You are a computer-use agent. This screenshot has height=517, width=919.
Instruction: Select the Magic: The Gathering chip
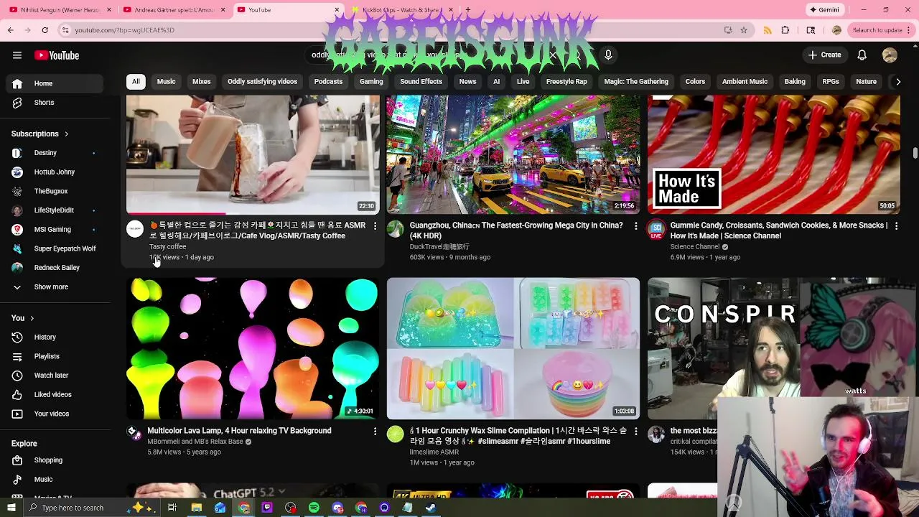(x=636, y=82)
